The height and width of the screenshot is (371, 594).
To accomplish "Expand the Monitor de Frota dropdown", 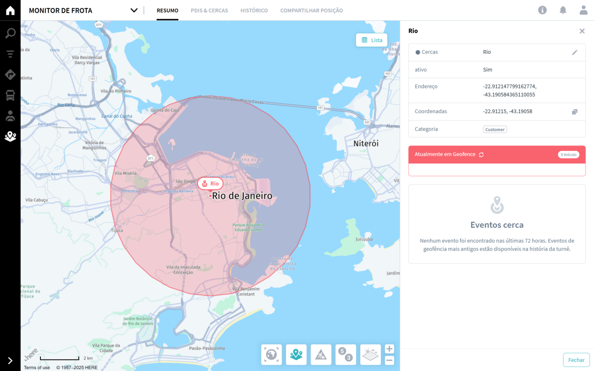I will 134,10.
